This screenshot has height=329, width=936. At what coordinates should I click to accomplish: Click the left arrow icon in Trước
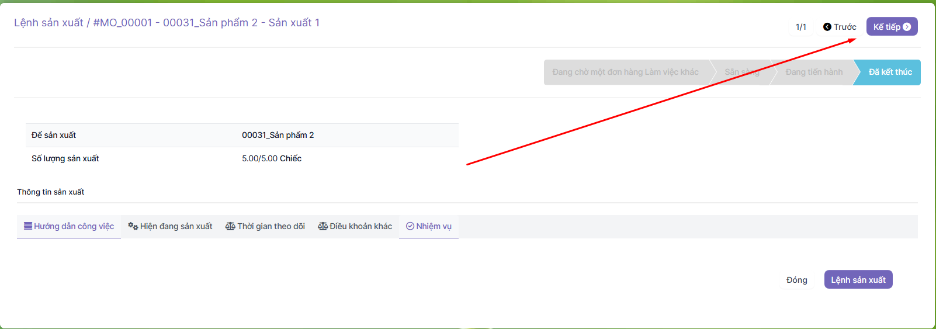click(x=827, y=27)
